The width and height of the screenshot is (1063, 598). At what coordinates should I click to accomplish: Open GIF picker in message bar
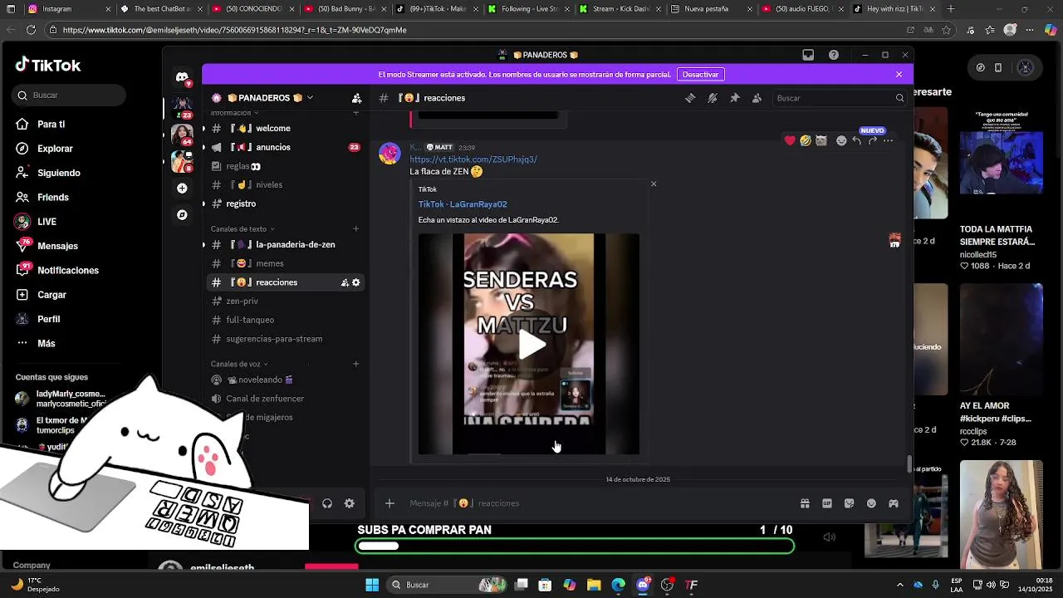(x=827, y=503)
